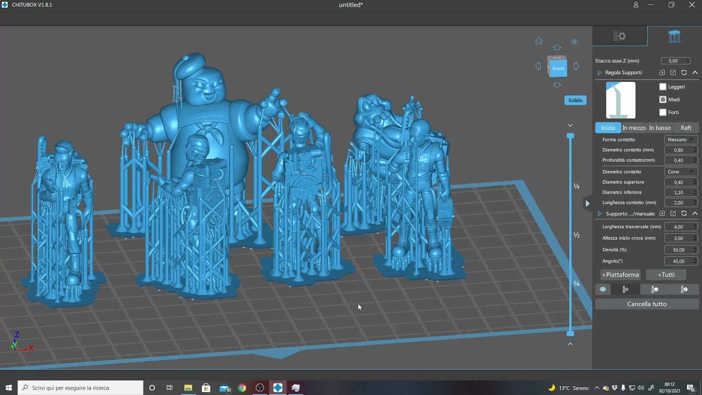The width and height of the screenshot is (702, 395).
Task: Click the +Tutti button
Action: (x=666, y=275)
